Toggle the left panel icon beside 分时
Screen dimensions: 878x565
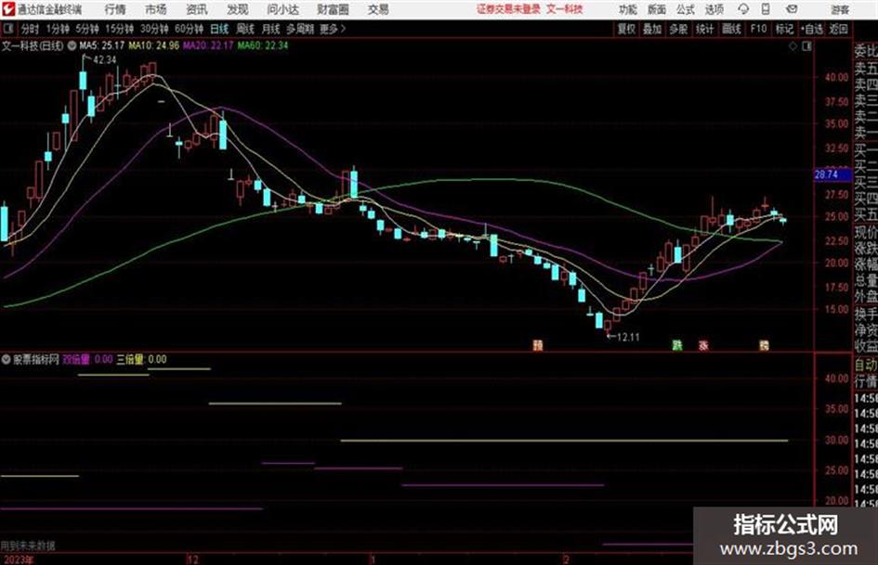click(x=7, y=29)
